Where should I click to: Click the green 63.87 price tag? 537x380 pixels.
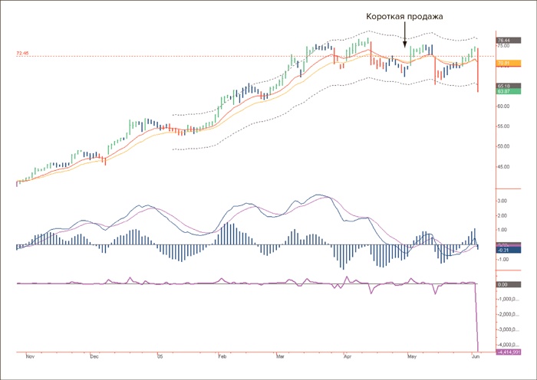(504, 93)
